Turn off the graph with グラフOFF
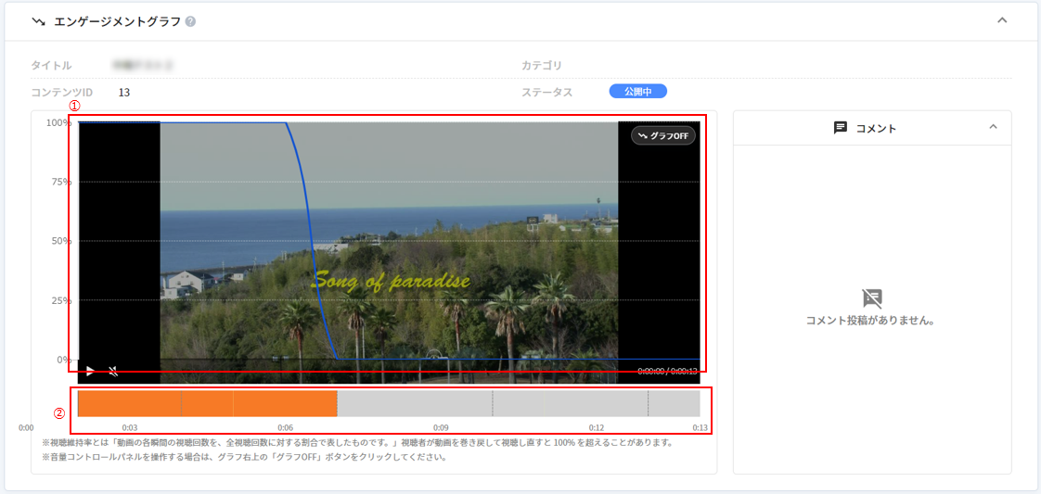The height and width of the screenshot is (494, 1041). click(663, 136)
